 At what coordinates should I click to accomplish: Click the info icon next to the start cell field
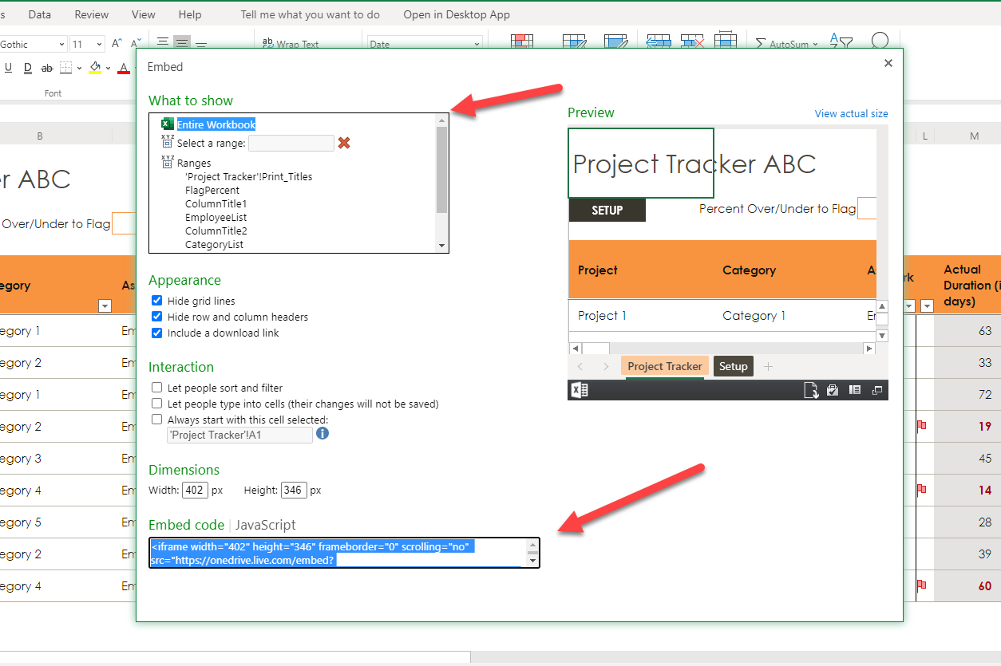pos(322,434)
